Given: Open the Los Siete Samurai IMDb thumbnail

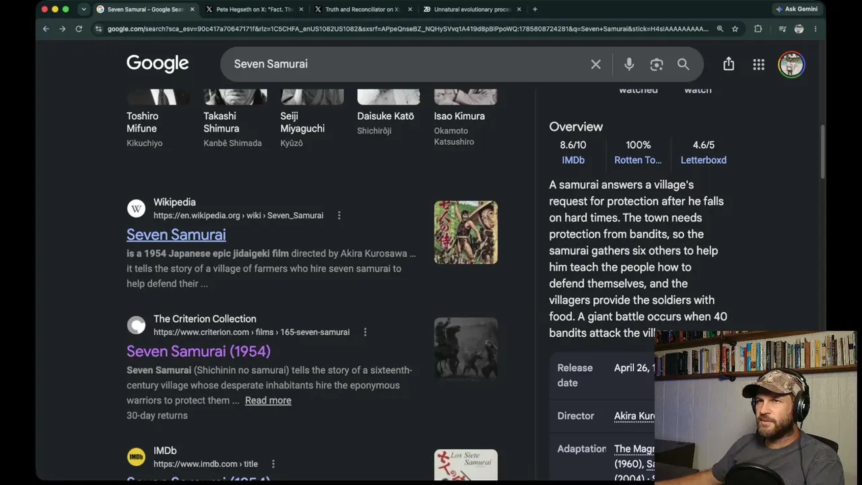Looking at the screenshot, I should click(466, 465).
